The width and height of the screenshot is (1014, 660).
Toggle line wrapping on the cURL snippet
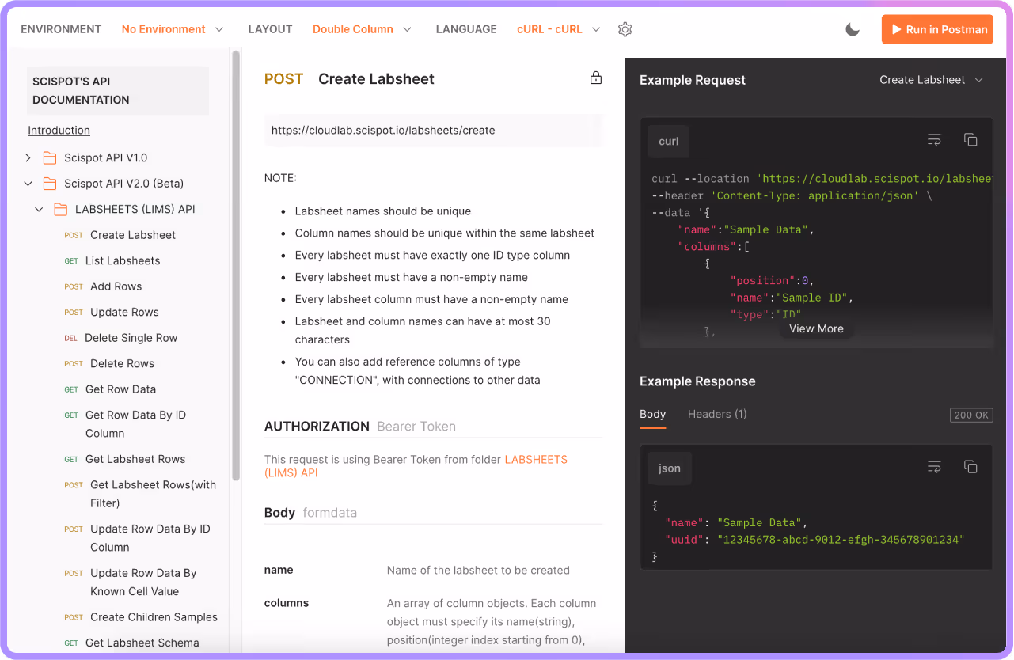point(934,139)
